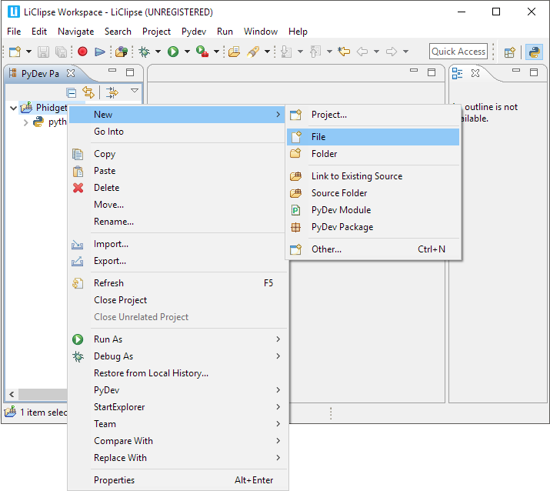Toggle Link with Editor in Package Explorer
The image size is (550, 491).
[88, 92]
